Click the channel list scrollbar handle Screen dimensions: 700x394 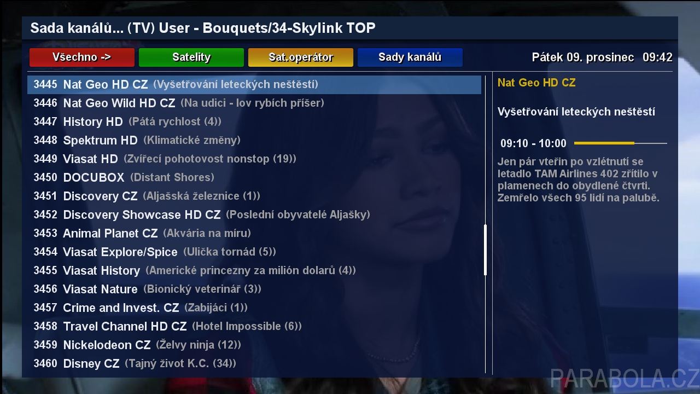point(485,250)
